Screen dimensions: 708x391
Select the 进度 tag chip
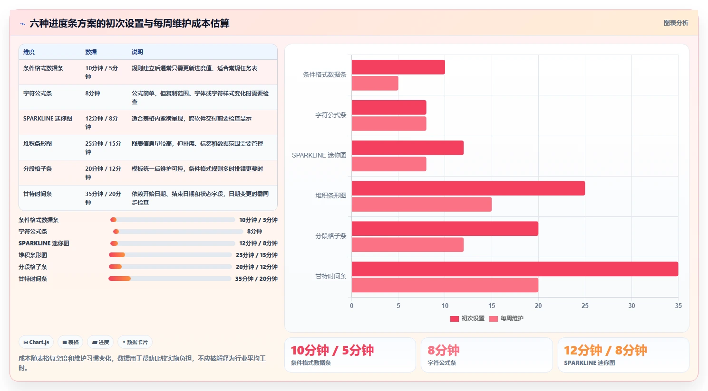[x=100, y=342]
